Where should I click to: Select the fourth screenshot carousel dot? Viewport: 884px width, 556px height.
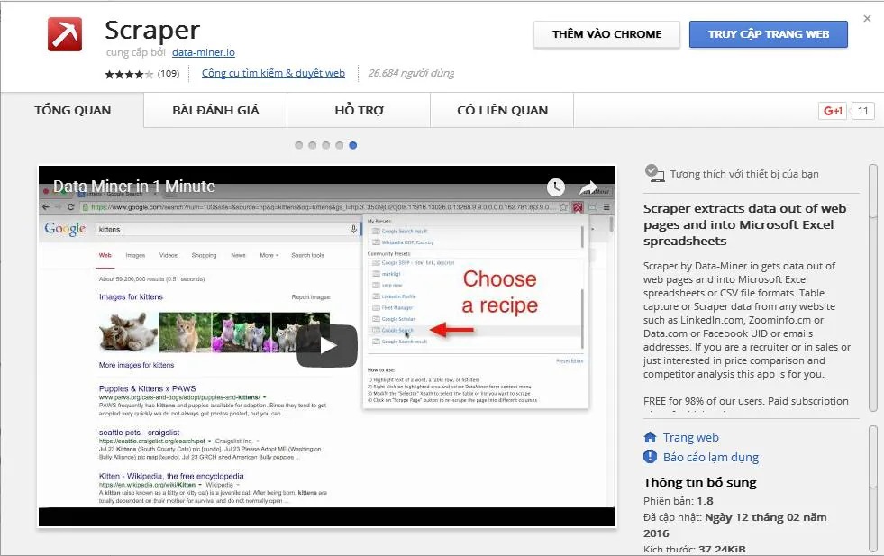[340, 145]
